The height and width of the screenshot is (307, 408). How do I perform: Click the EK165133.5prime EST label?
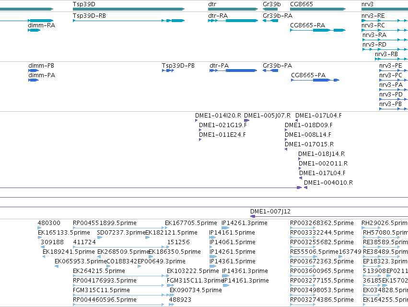[64, 233]
